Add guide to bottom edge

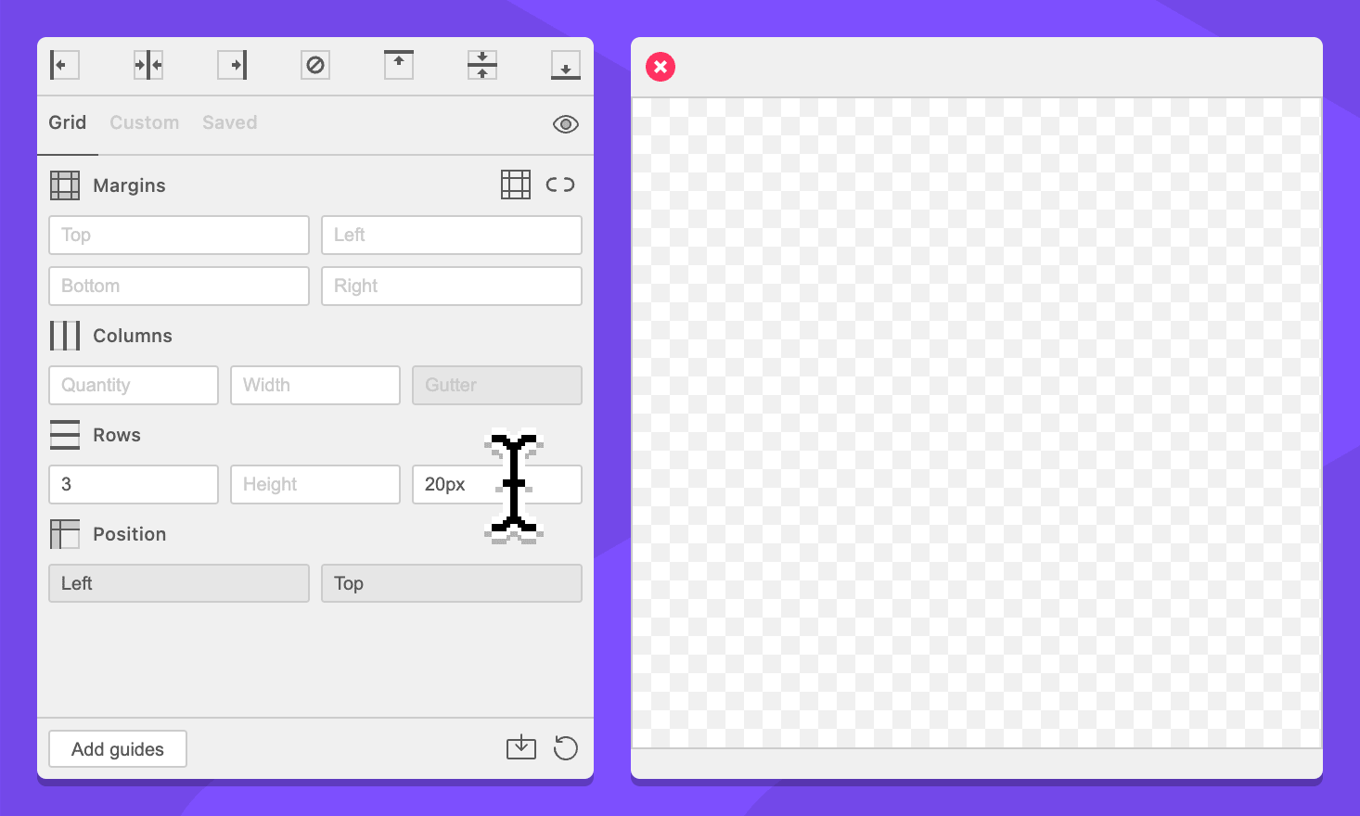click(x=566, y=65)
